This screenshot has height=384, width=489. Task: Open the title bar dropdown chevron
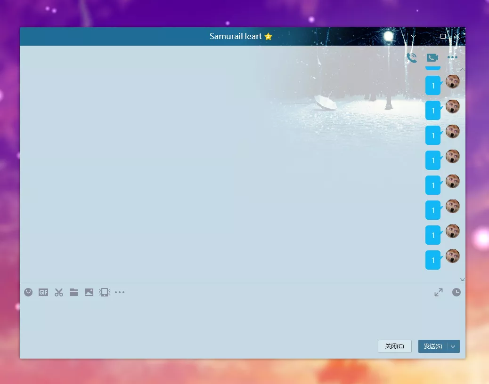[x=413, y=36]
